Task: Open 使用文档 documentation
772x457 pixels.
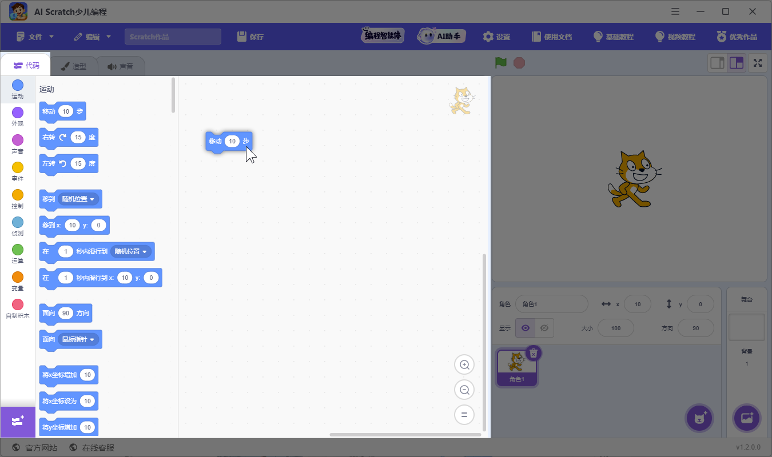Action: pyautogui.click(x=552, y=37)
